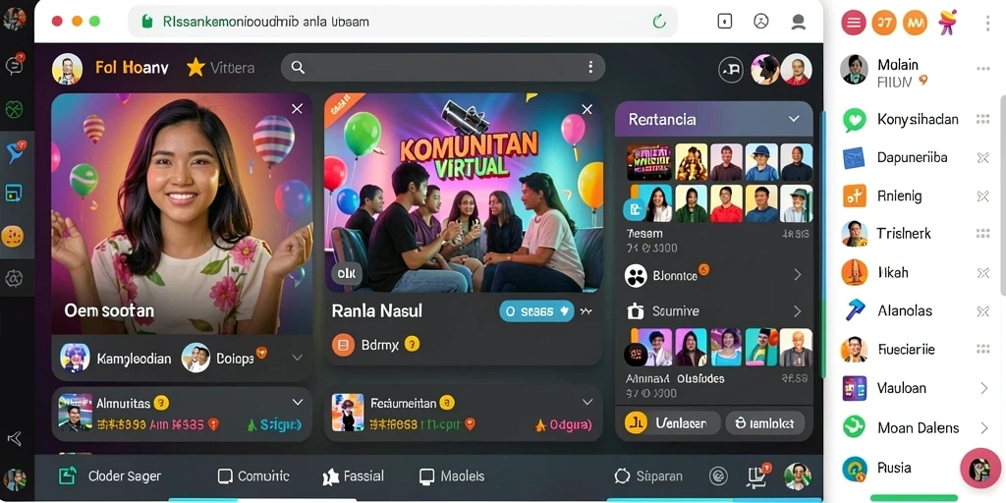Open the Blonntce film reel icon
The width and height of the screenshot is (1006, 503).
pyautogui.click(x=636, y=276)
